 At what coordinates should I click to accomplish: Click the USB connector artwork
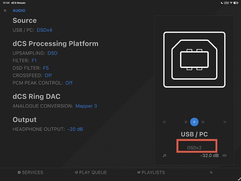pyautogui.click(x=194, y=59)
